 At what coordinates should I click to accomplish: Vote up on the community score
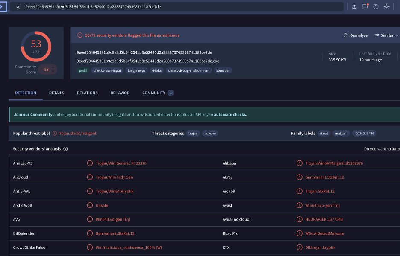pyautogui.click(x=53, y=67)
